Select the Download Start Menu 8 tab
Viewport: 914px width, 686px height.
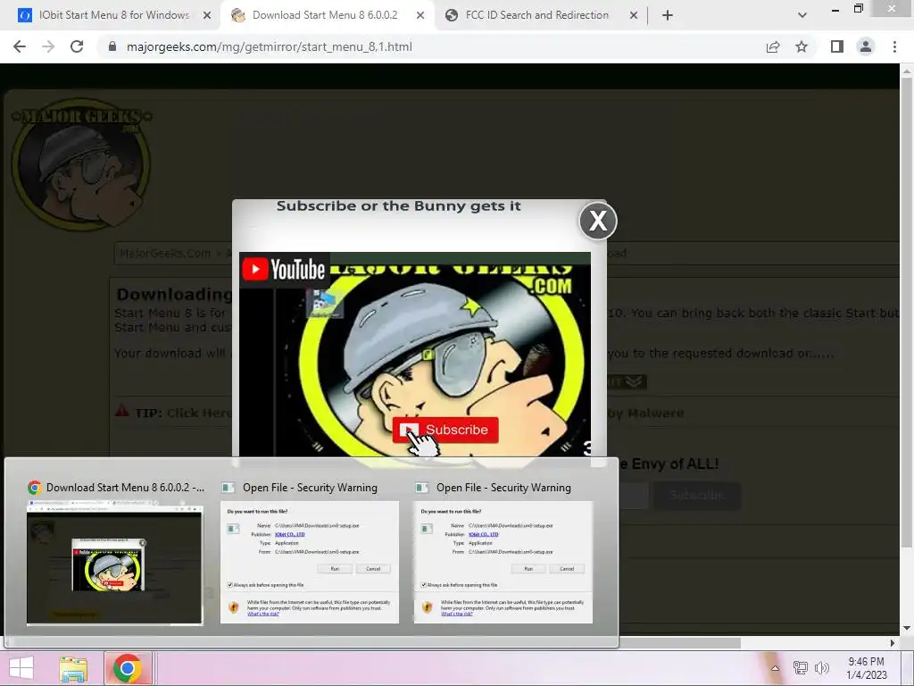pyautogui.click(x=325, y=15)
